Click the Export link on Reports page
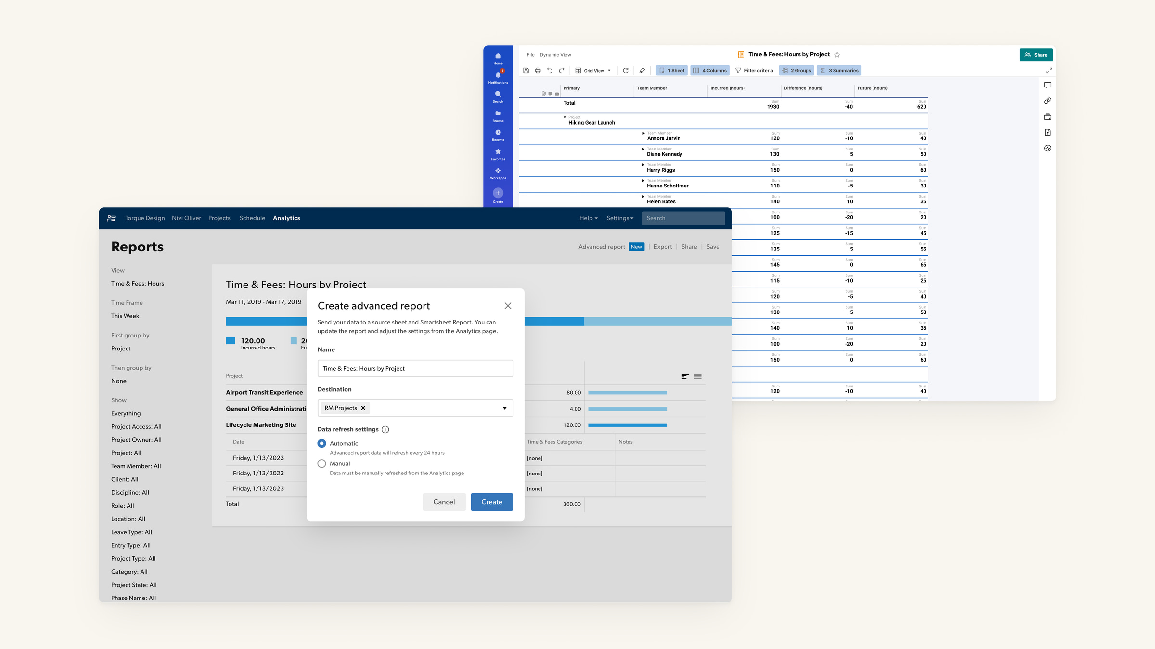Image resolution: width=1155 pixels, height=649 pixels. click(663, 247)
